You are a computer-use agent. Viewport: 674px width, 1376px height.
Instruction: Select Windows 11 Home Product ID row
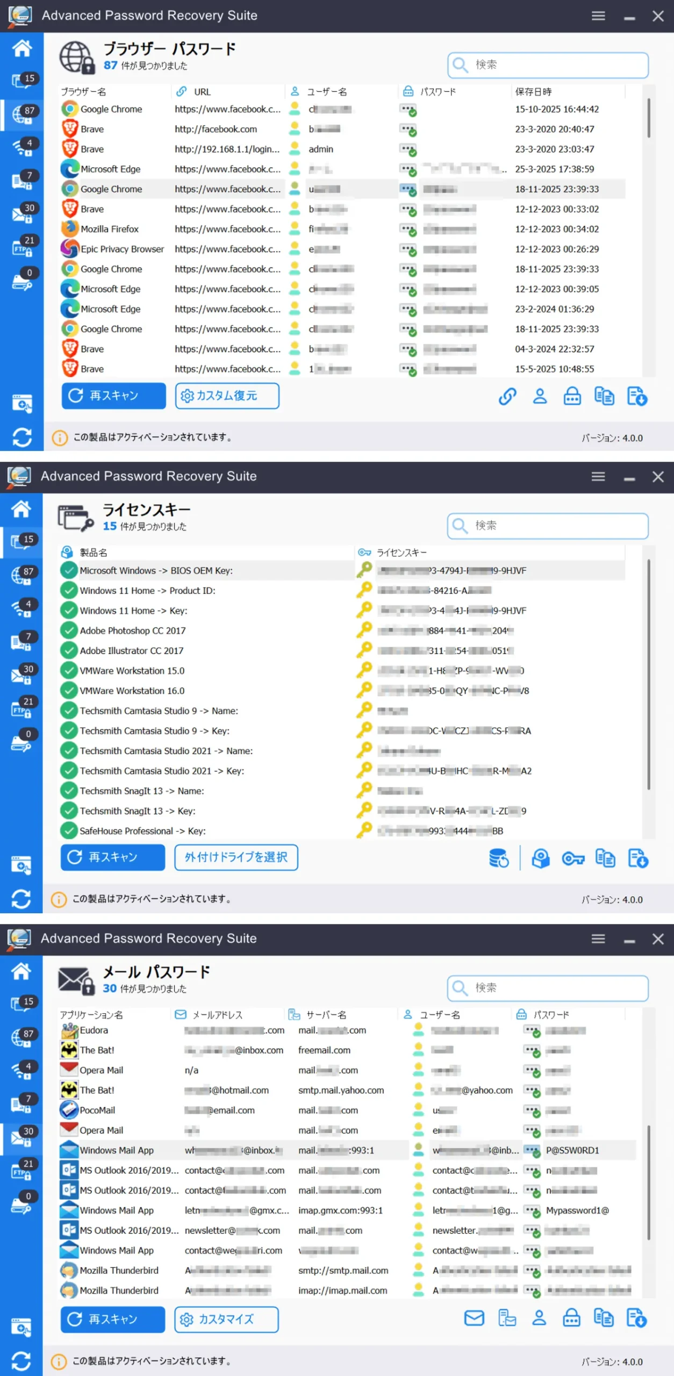tap(342, 591)
